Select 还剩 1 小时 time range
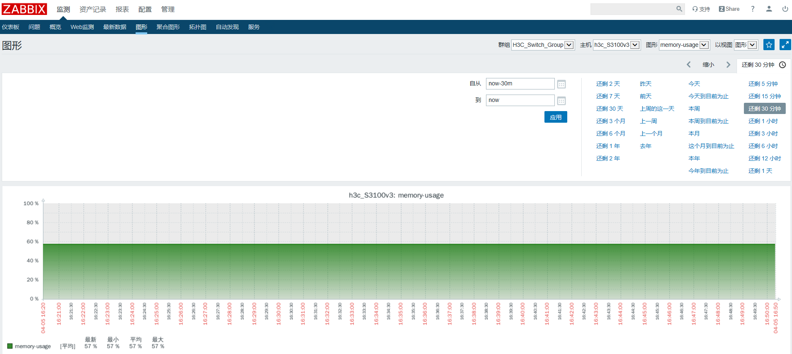Viewport: 792px width, 354px height. point(763,121)
